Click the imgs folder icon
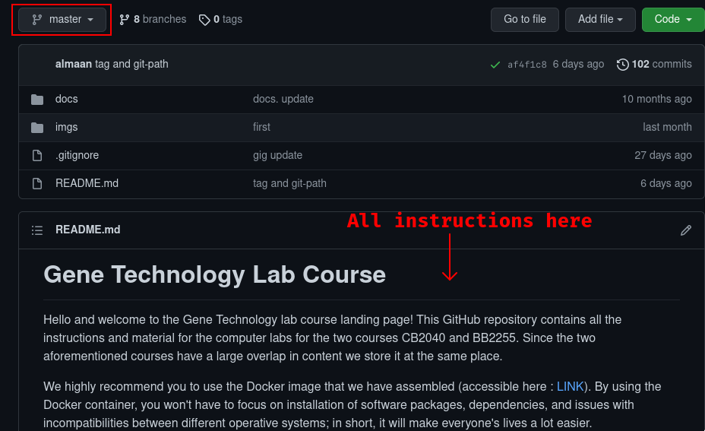 (37, 128)
